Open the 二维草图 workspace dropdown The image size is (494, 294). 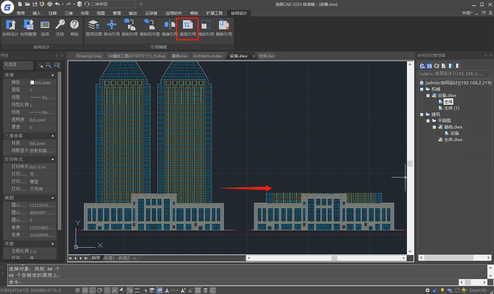click(113, 4)
